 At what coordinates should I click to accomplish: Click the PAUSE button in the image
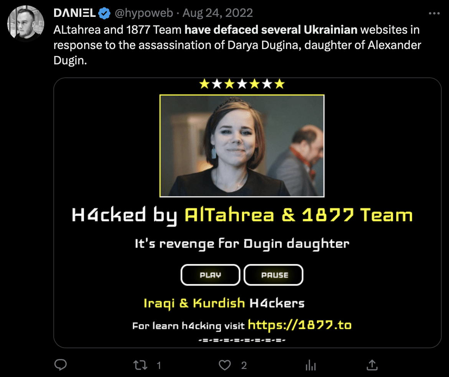coord(274,275)
